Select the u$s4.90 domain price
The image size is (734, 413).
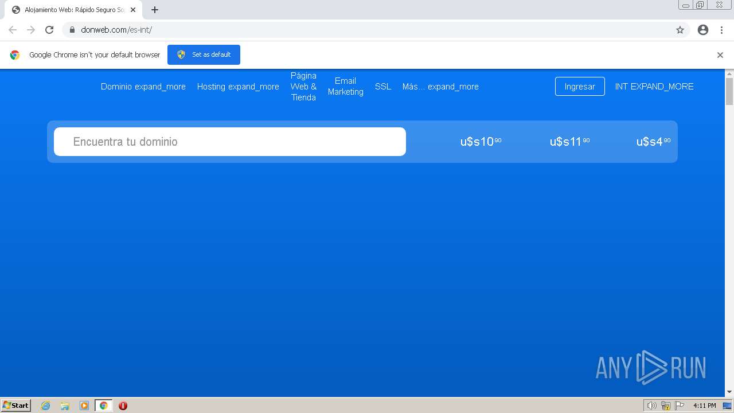[x=653, y=142]
